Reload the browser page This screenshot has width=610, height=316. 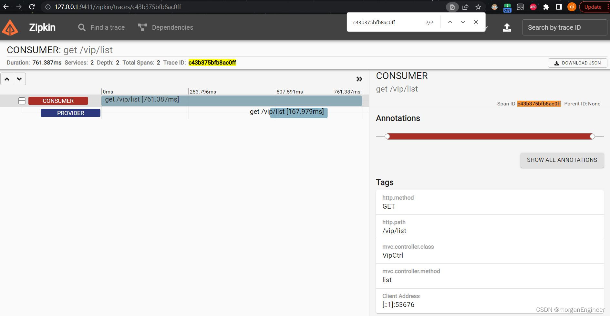click(x=32, y=7)
